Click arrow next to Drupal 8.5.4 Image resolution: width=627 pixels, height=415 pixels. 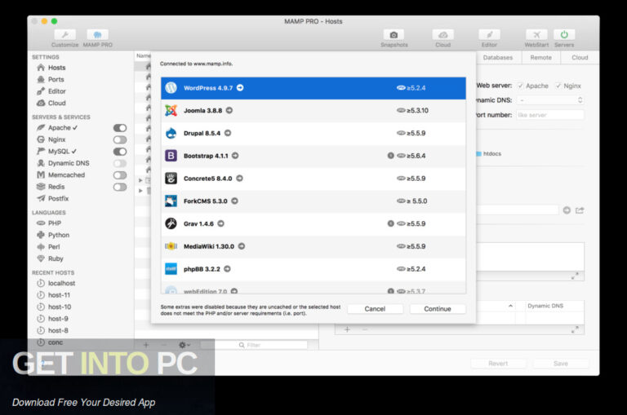click(228, 133)
